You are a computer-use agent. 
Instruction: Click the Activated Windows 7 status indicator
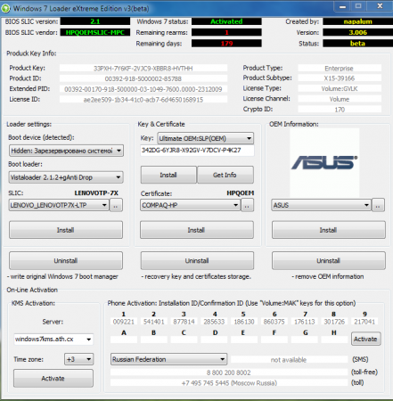click(x=226, y=21)
